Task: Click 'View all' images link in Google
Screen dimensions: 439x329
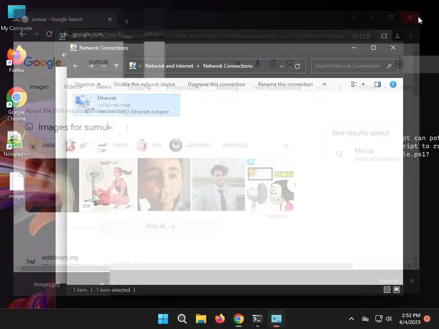Action: (x=160, y=226)
